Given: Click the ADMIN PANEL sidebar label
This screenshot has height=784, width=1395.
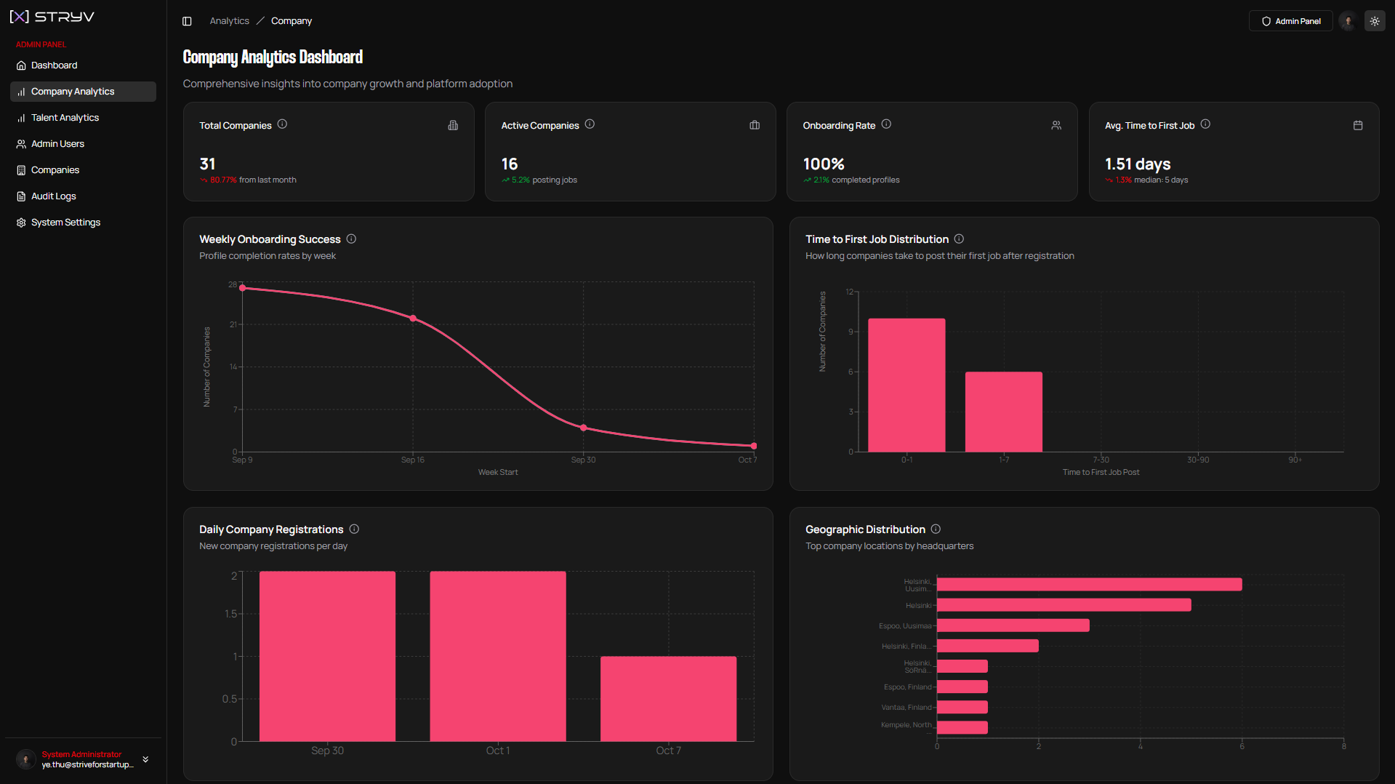Looking at the screenshot, I should pos(41,44).
